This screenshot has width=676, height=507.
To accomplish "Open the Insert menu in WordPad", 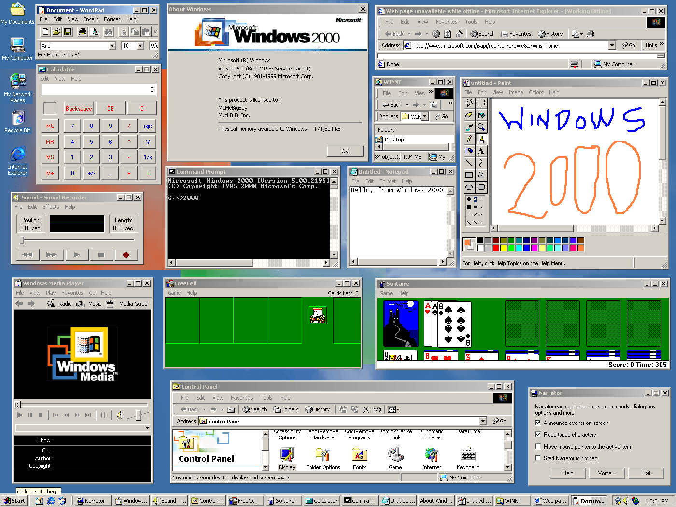I will [91, 19].
